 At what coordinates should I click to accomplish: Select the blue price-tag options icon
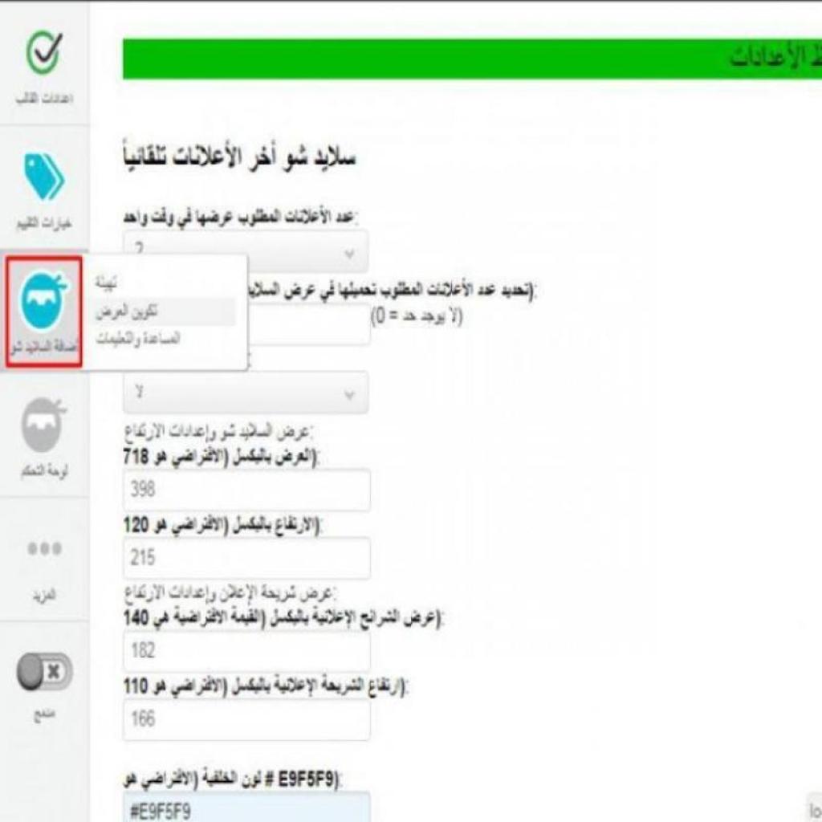[x=44, y=177]
